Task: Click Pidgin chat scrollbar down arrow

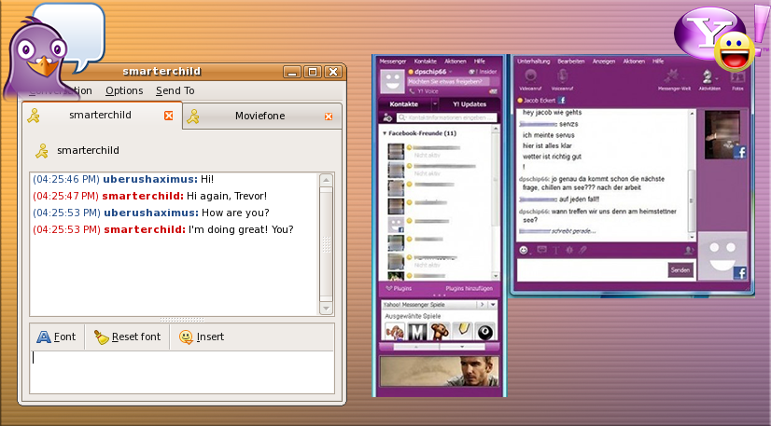Action: (x=326, y=309)
